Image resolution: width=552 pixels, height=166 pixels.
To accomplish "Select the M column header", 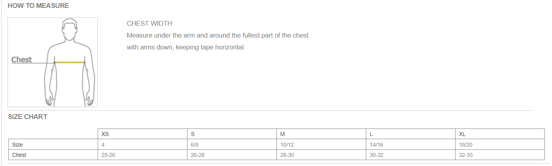I will (322, 134).
